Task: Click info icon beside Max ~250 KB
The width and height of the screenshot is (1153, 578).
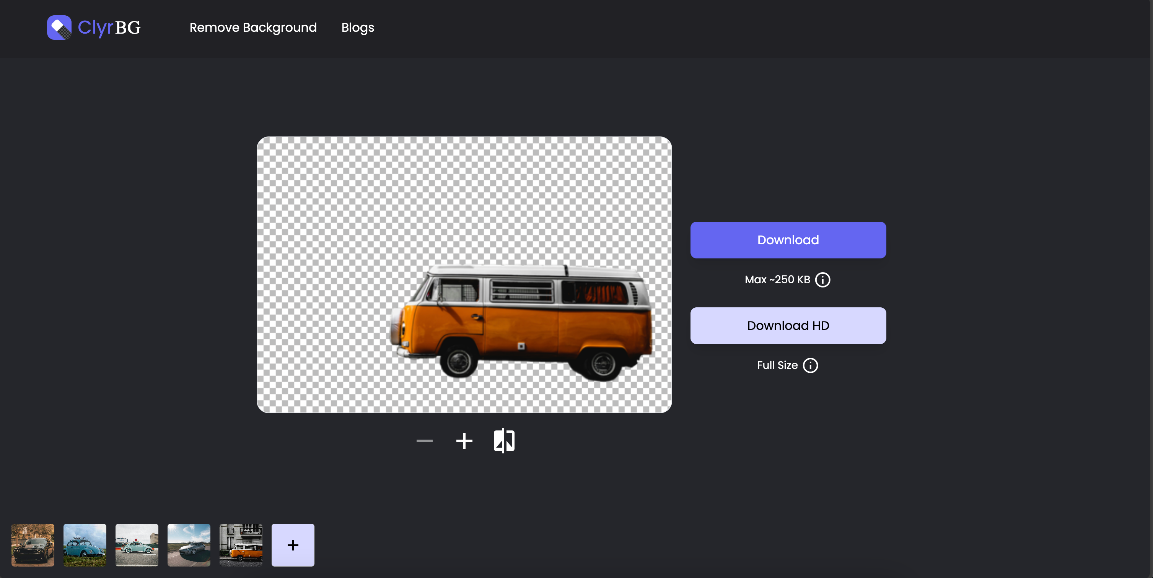Action: click(x=822, y=279)
